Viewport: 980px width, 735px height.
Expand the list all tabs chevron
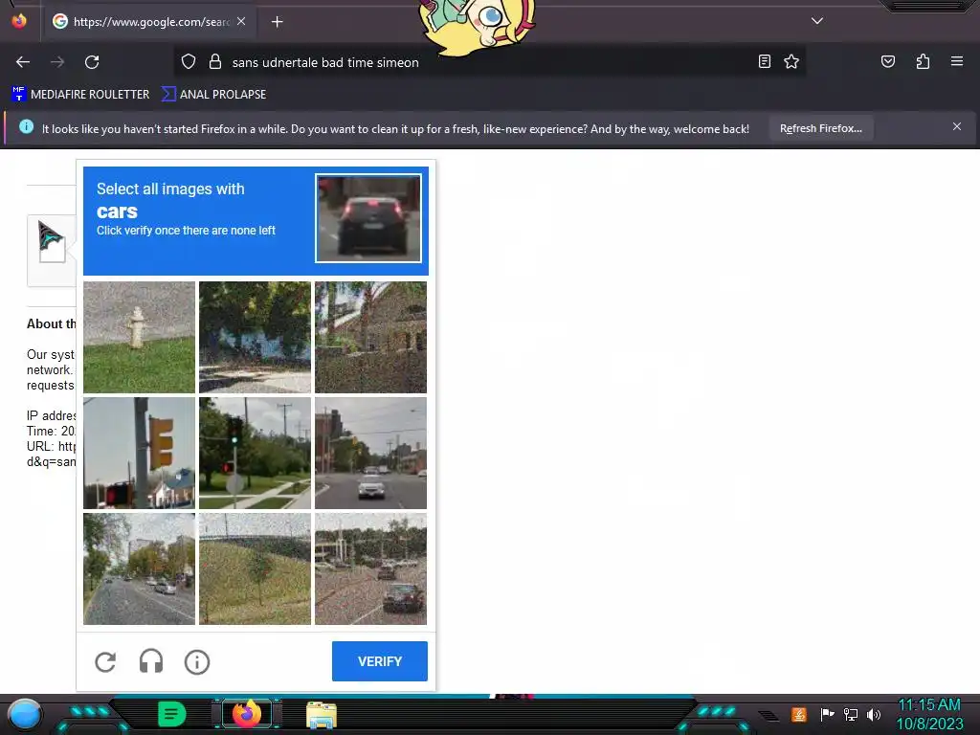[x=817, y=21]
